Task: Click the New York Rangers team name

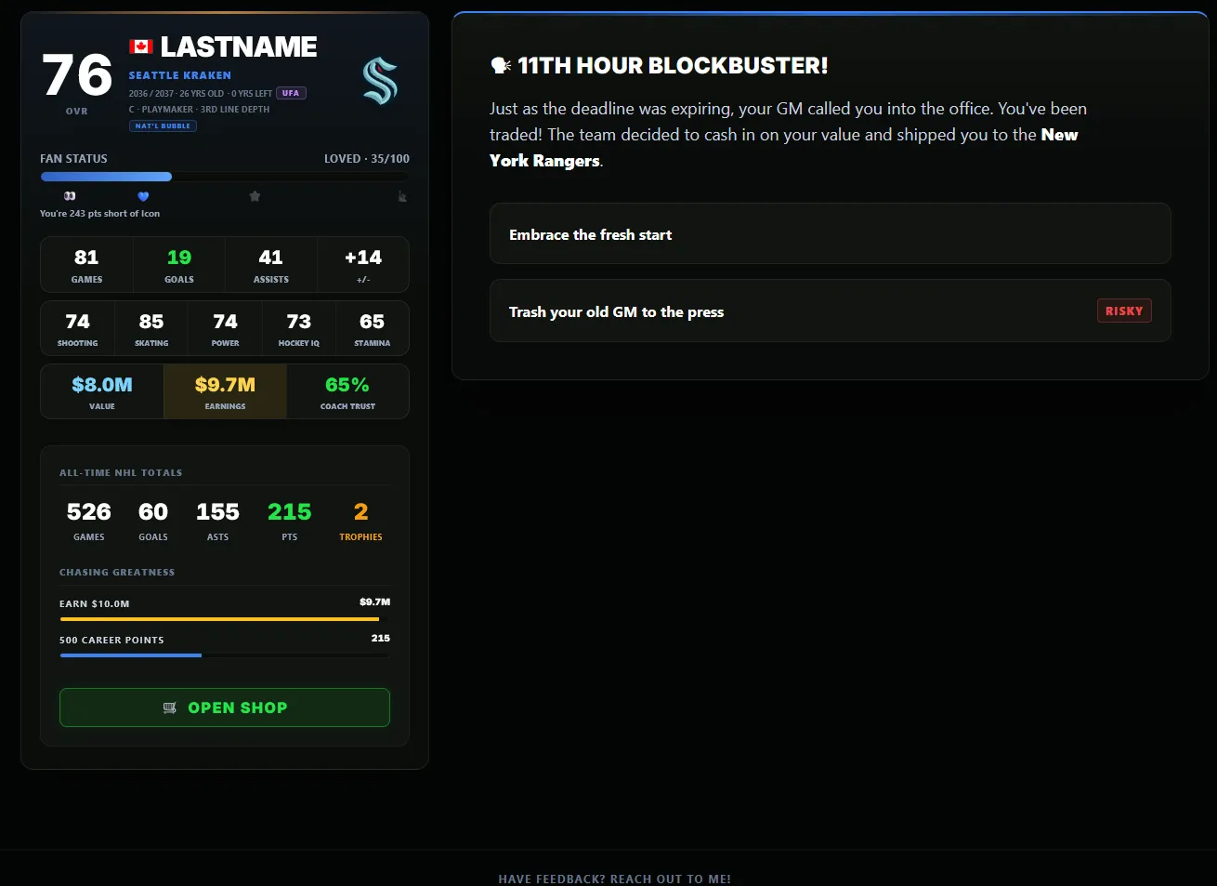Action: click(784, 148)
